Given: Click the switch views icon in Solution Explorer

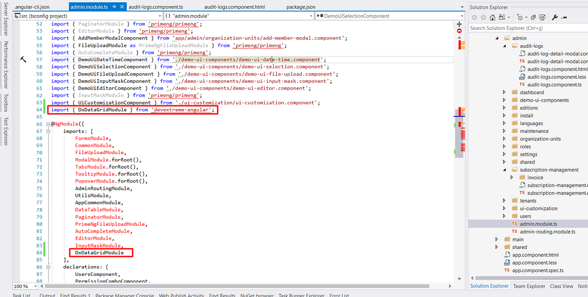Looking at the screenshot, I should 501,17.
